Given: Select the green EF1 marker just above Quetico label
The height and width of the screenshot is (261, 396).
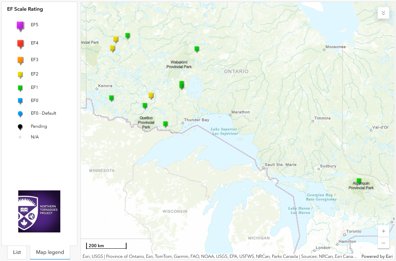Looking at the screenshot, I should pos(145,106).
